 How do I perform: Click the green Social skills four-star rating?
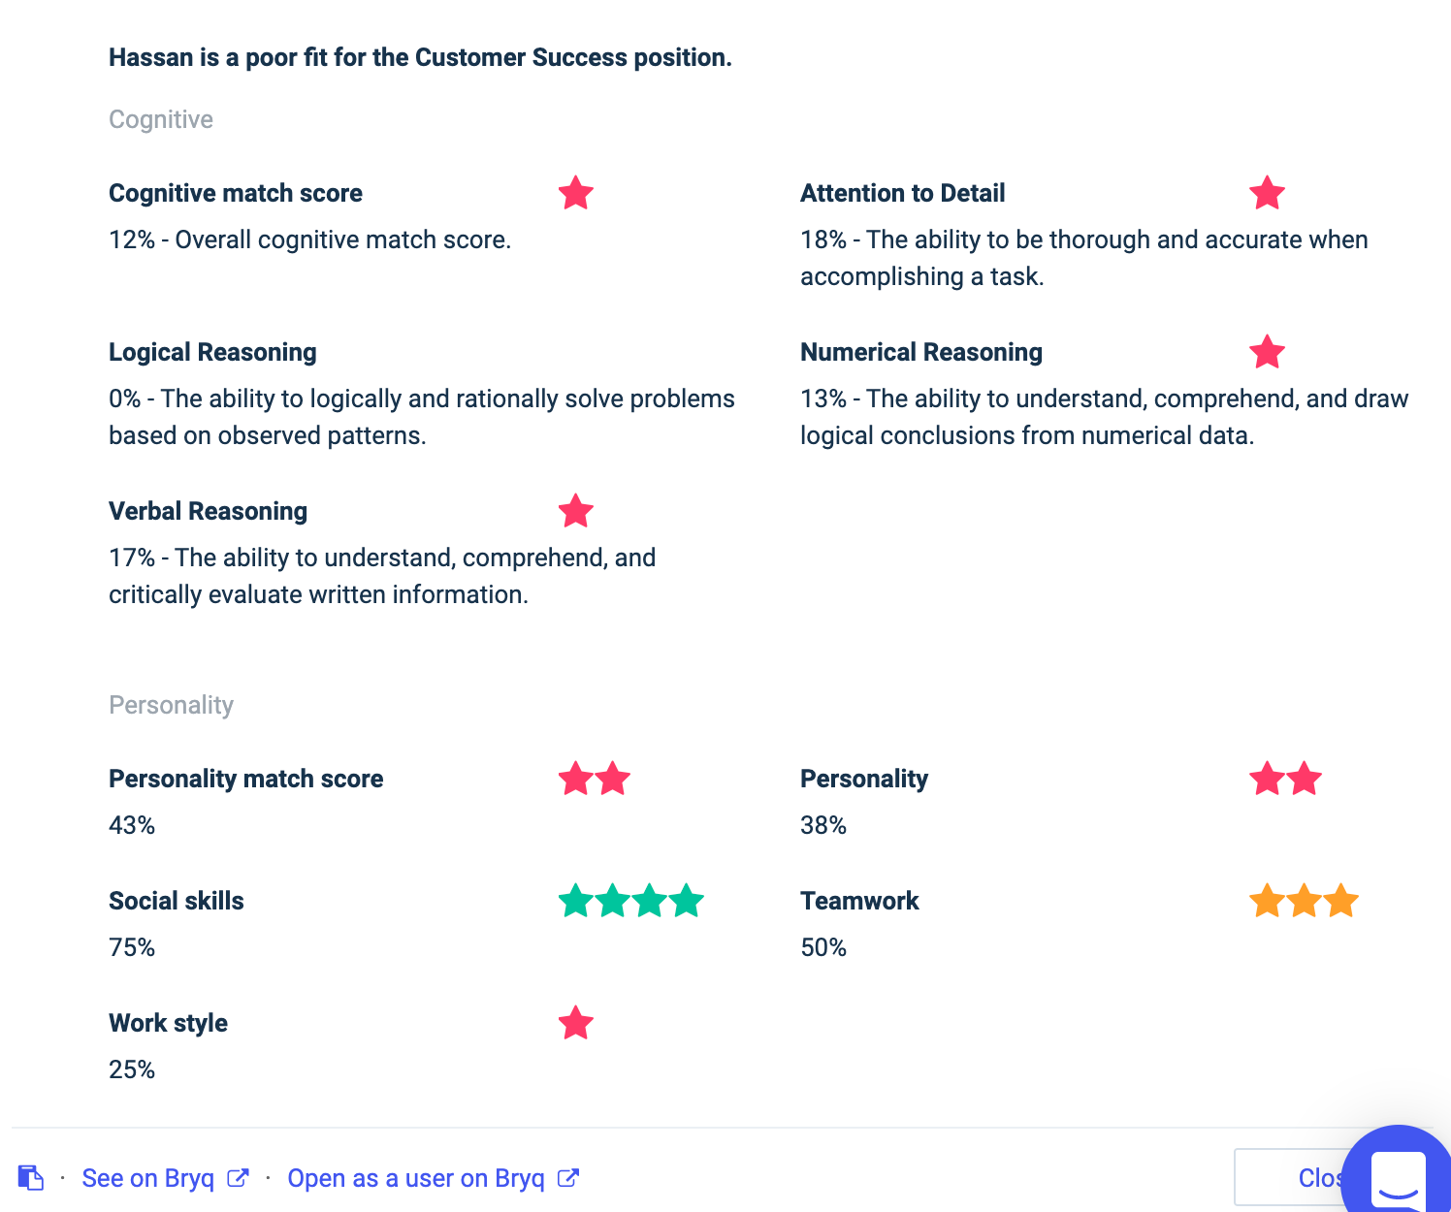pyautogui.click(x=630, y=901)
